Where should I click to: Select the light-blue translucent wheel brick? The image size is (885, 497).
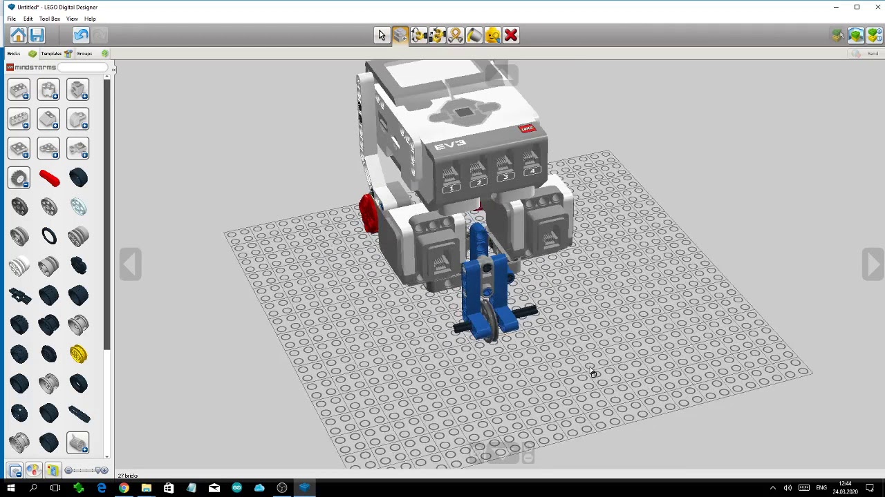point(78,207)
